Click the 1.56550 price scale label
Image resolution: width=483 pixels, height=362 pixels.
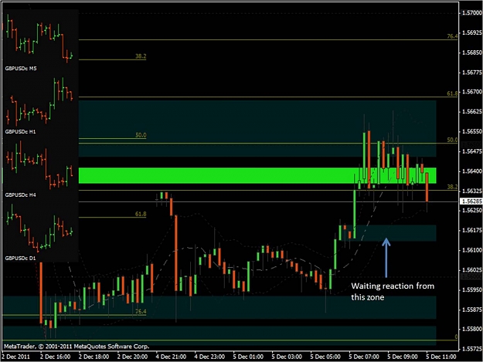pos(472,131)
